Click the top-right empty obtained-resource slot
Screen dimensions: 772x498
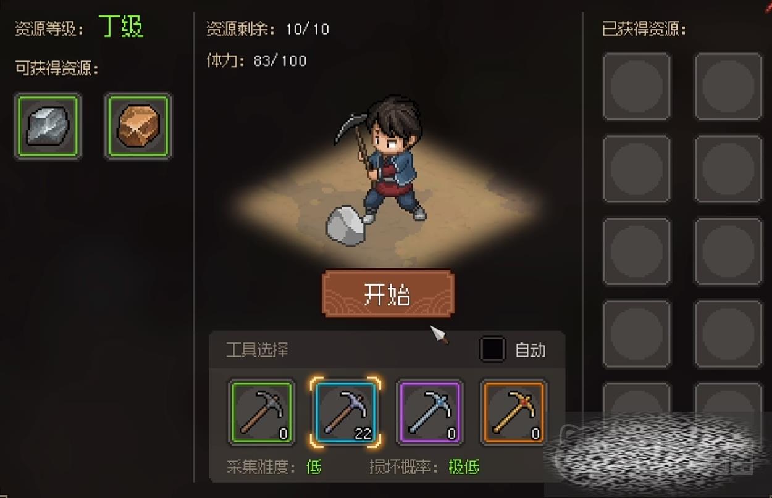pyautogui.click(x=728, y=86)
